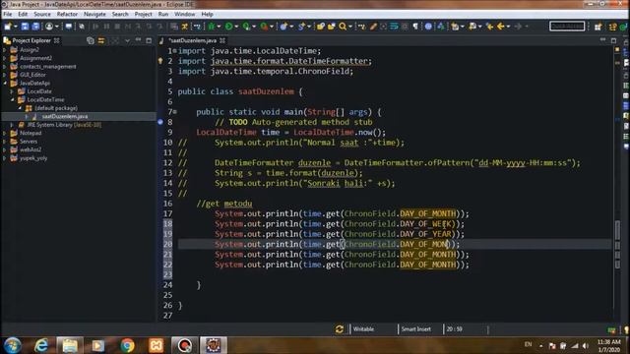Click the Open Type folder icon
The width and height of the screenshot is (630, 354).
pos(321,27)
